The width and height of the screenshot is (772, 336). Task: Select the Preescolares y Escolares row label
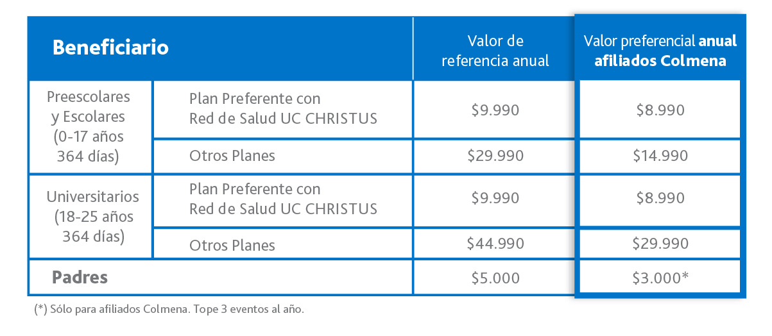click(x=89, y=126)
